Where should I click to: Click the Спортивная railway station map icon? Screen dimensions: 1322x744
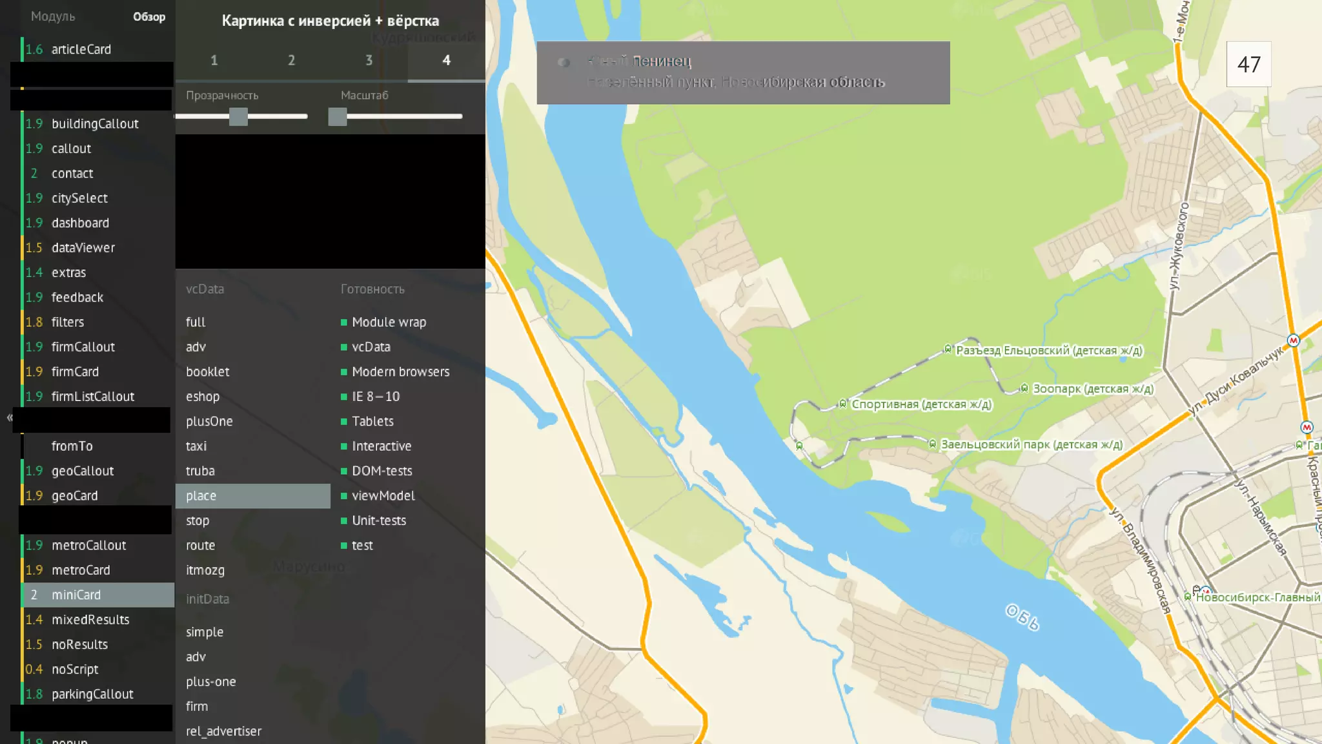842,404
